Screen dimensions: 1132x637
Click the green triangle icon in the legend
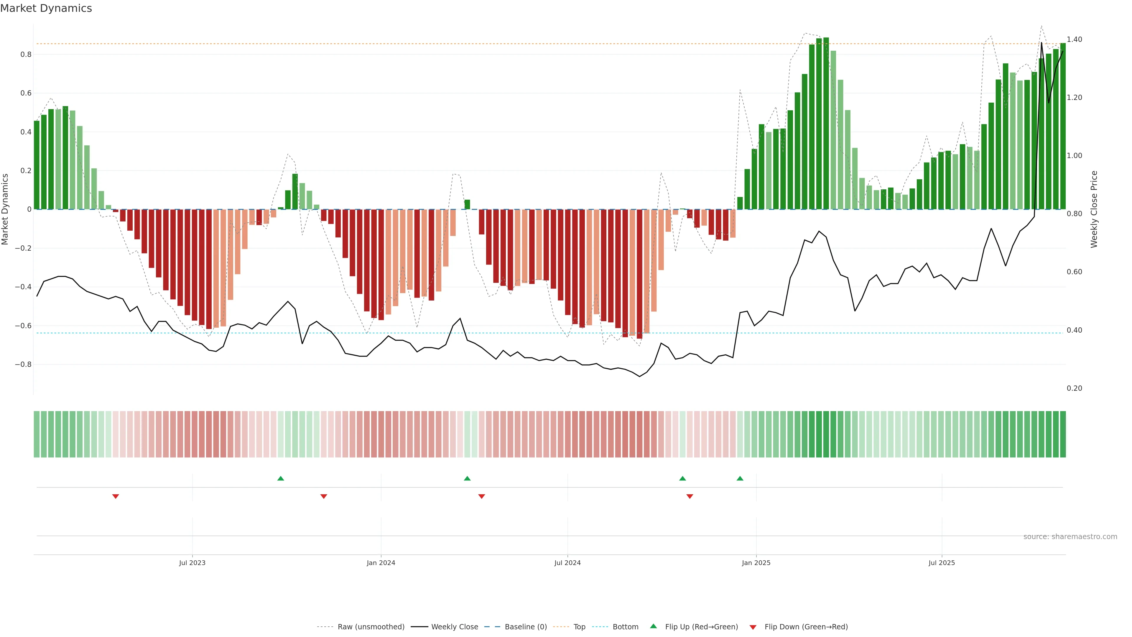point(654,626)
